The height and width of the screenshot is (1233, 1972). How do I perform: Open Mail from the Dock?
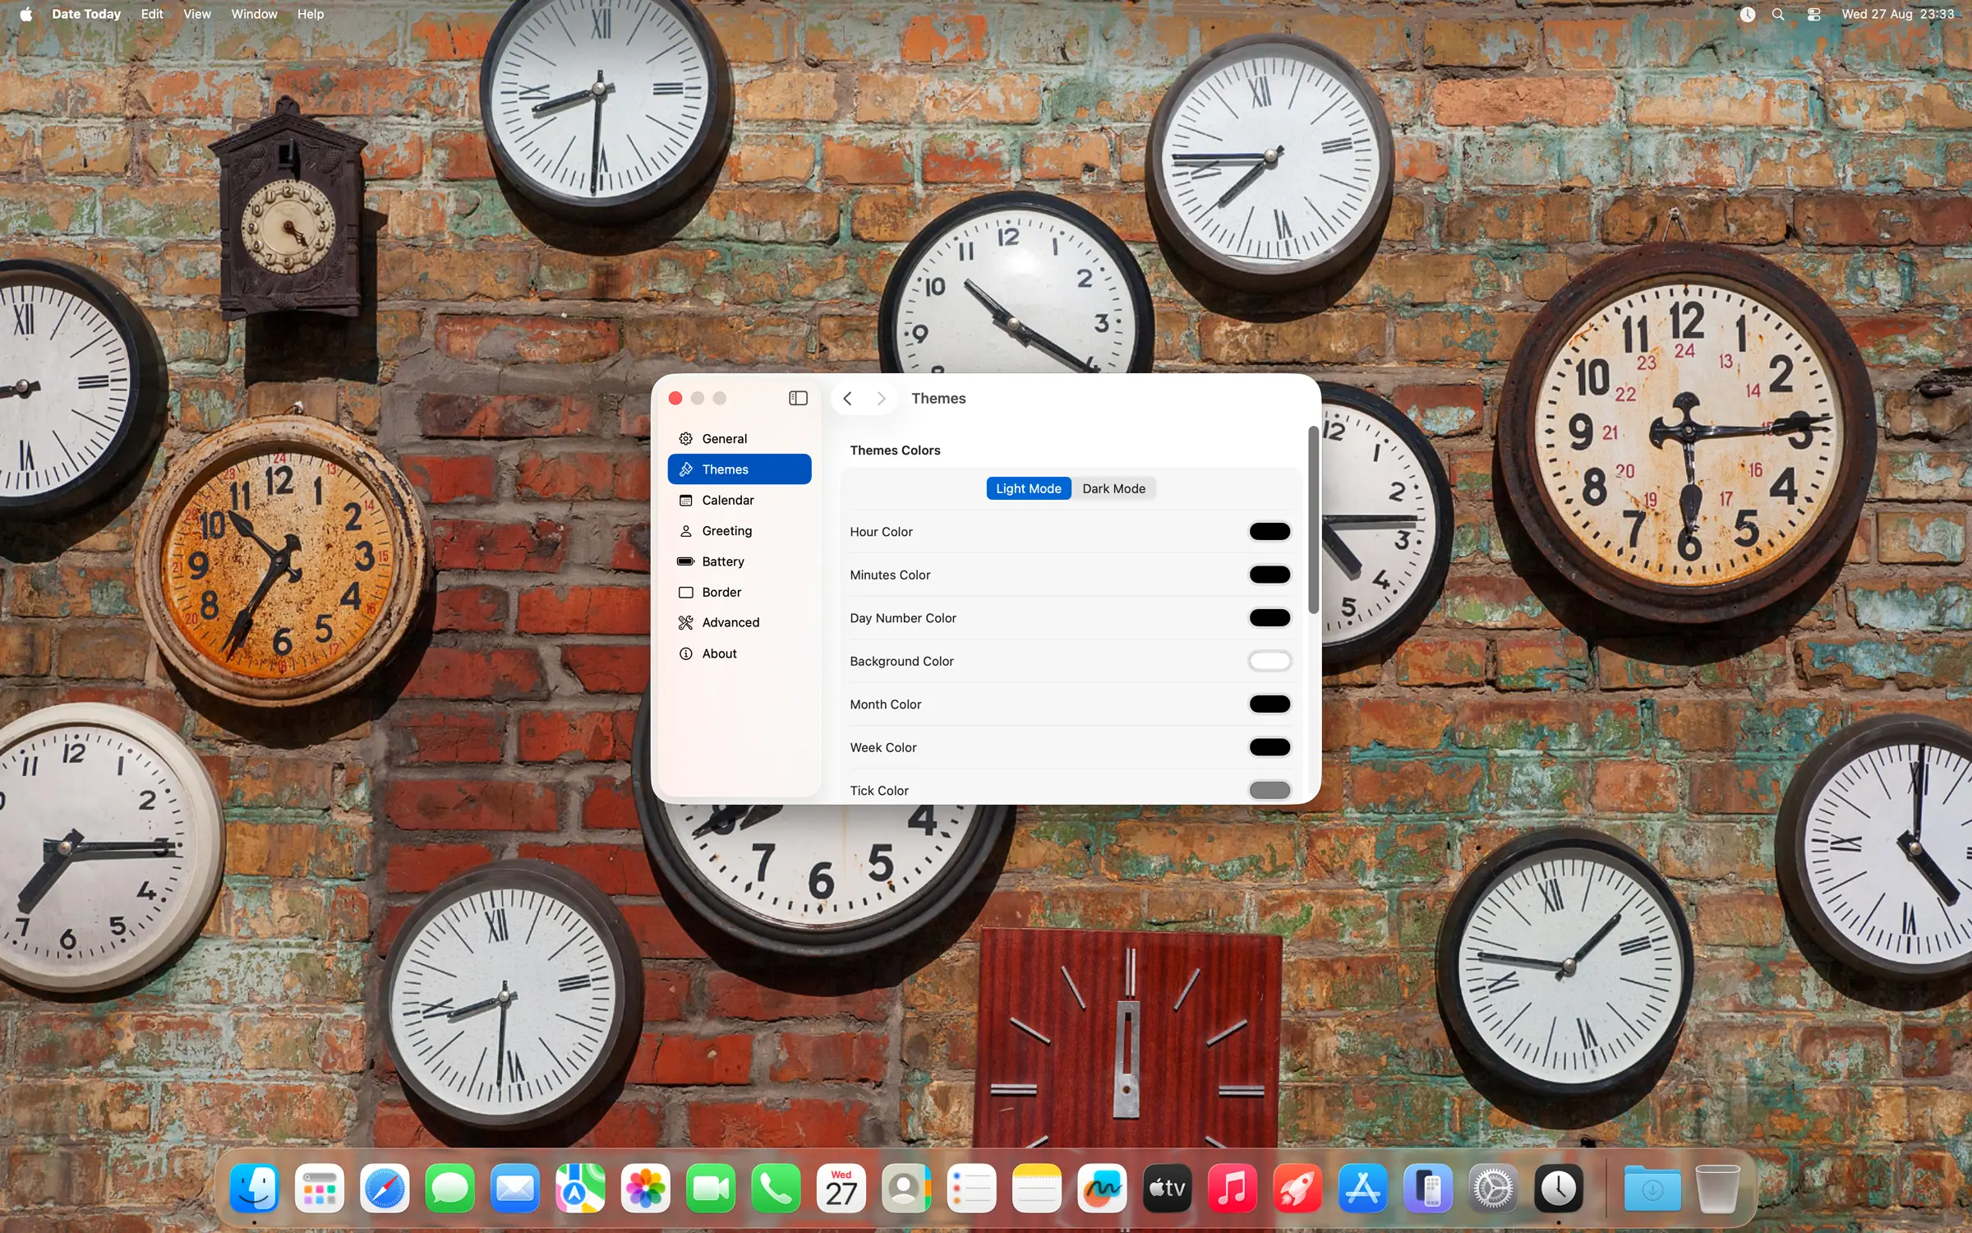[x=515, y=1188]
